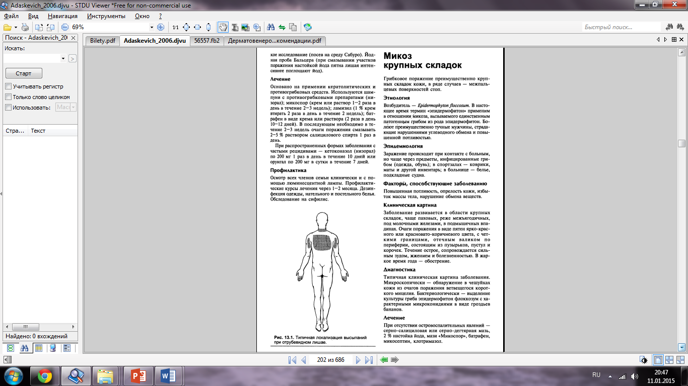
Task: Go to previous page arrow
Action: [x=304, y=360]
